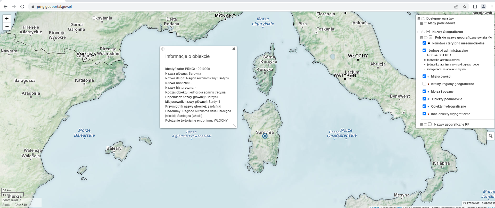Screen dimensions: 495x208
Task: Uncheck Jednostki administracyjne layer
Action: (424, 50)
